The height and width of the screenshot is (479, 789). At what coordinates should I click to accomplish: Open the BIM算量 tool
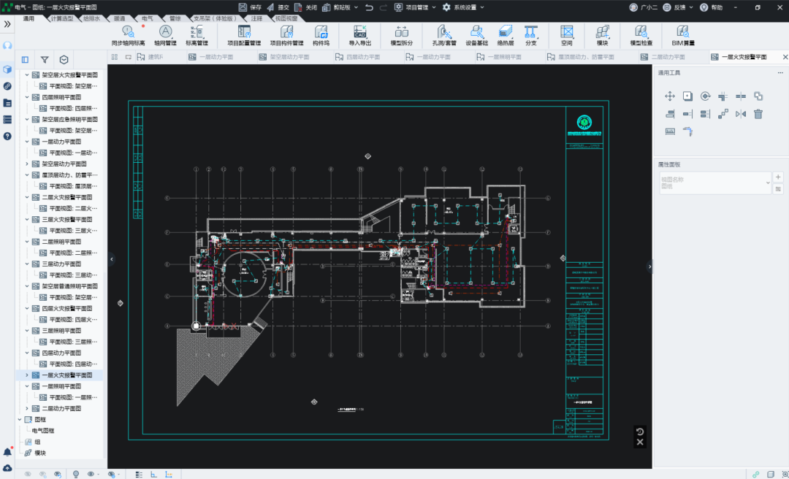tap(683, 36)
